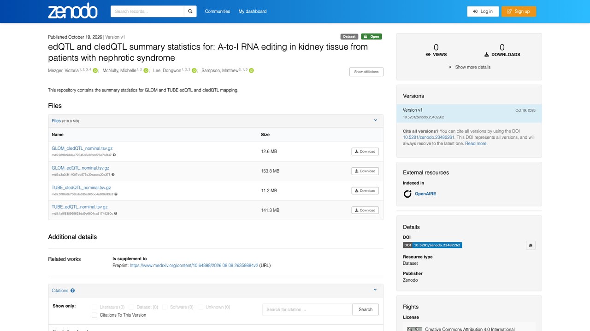Collapse the Citations panel chevron
The width and height of the screenshot is (590, 331).
[375, 290]
